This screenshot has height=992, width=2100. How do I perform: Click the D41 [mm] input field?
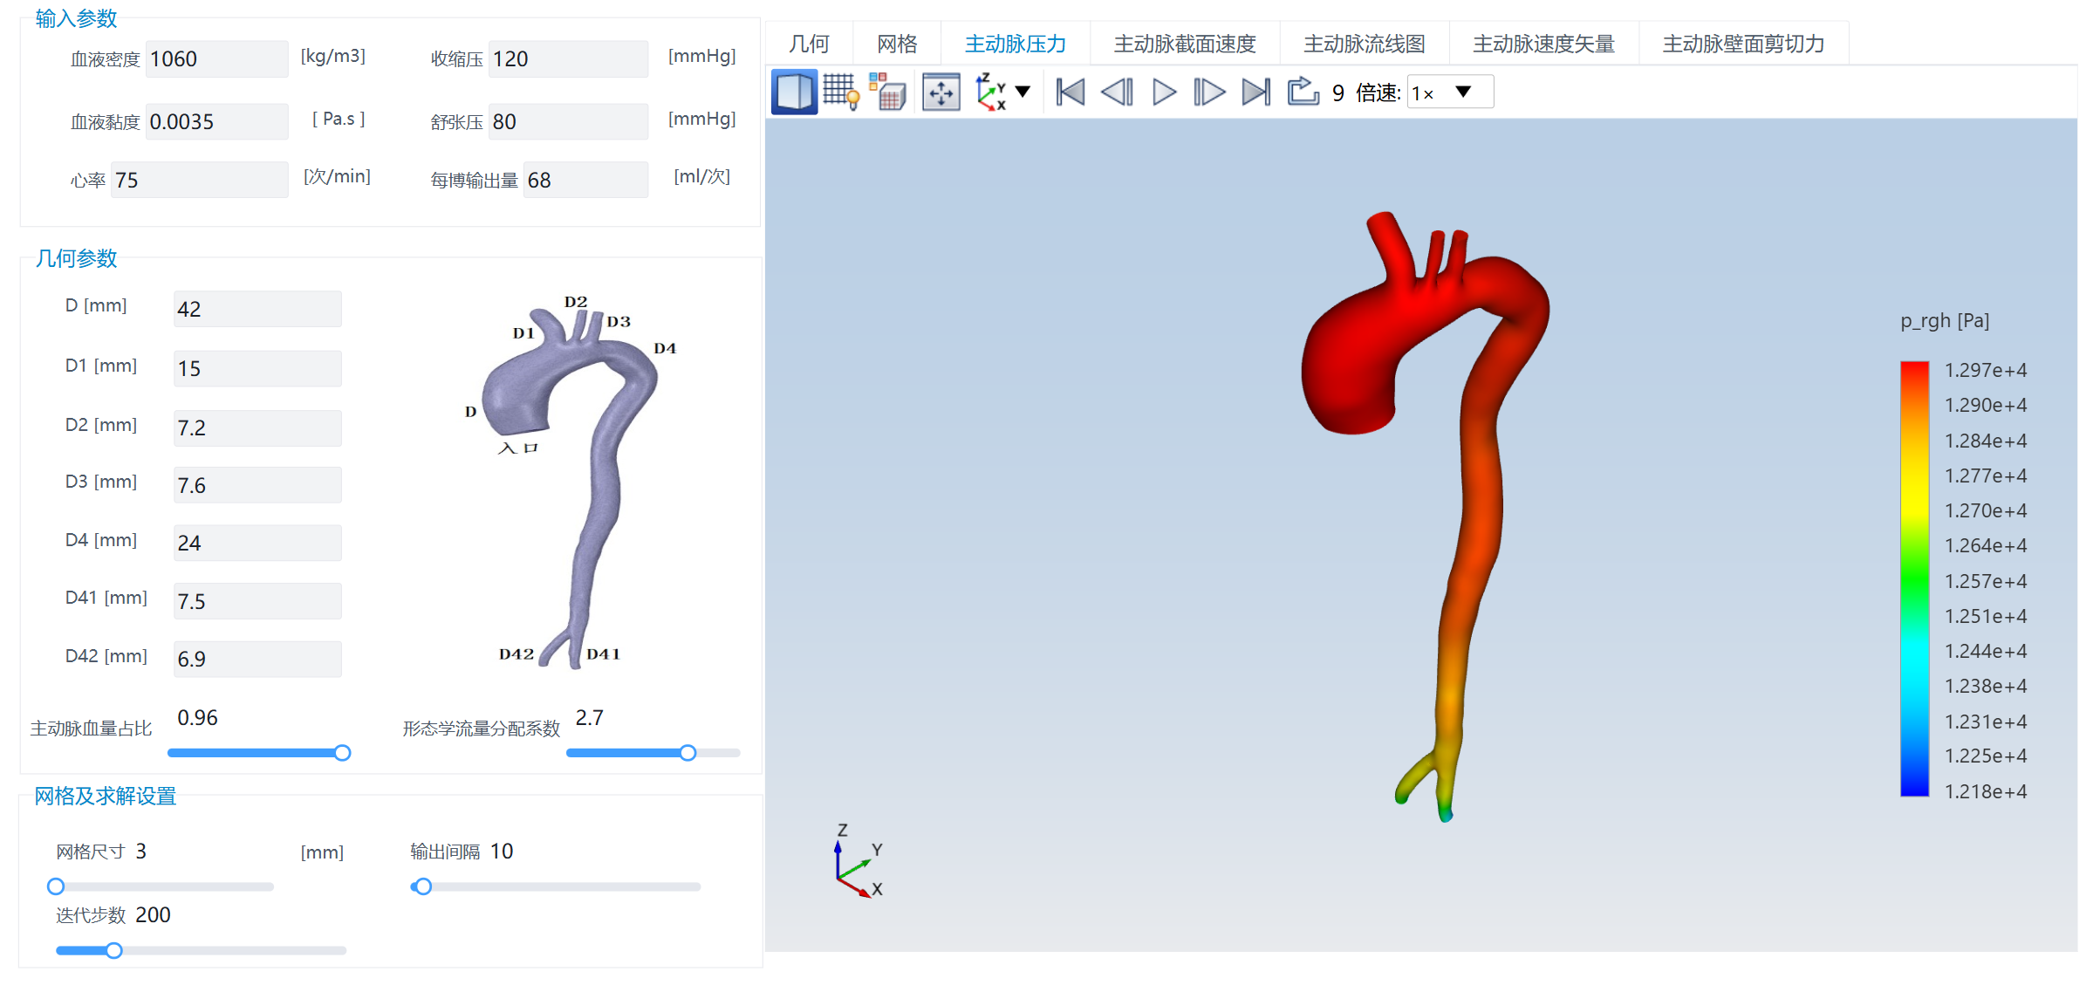[x=257, y=601]
